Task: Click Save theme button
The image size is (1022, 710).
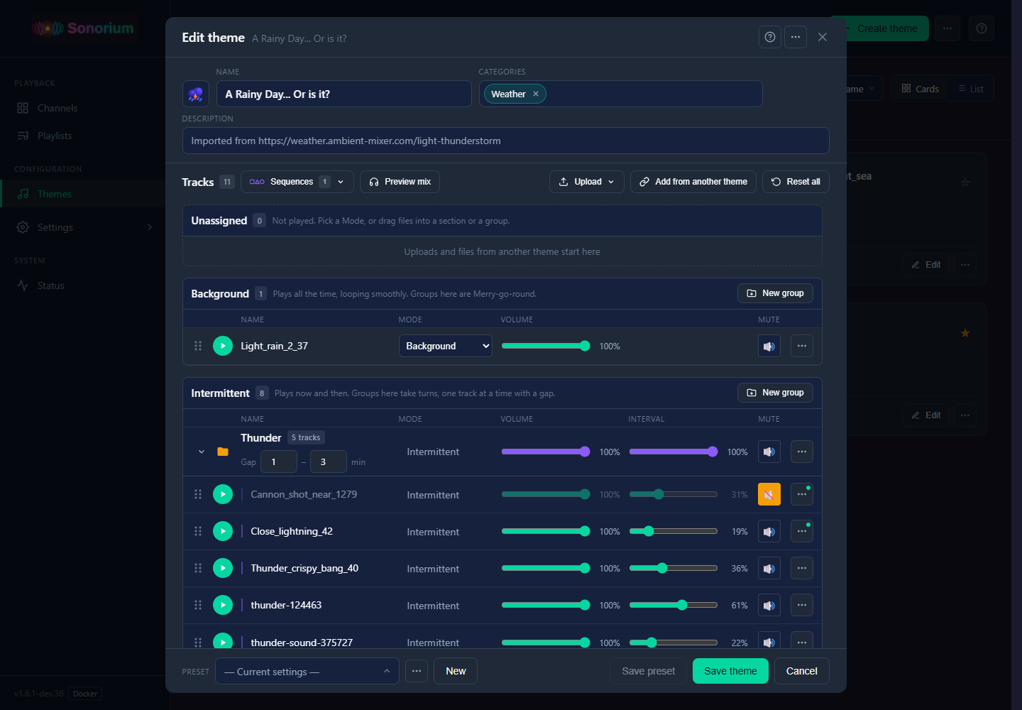Action: 730,671
